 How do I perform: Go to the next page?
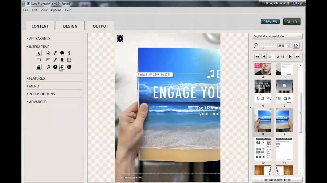[290, 57]
